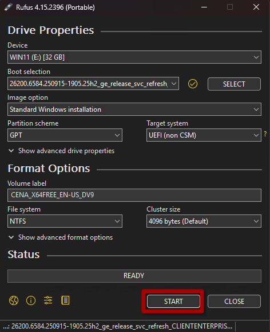Open the Device dropdown WIN11 (E:)
The height and width of the screenshot is (332, 270).
[134, 57]
